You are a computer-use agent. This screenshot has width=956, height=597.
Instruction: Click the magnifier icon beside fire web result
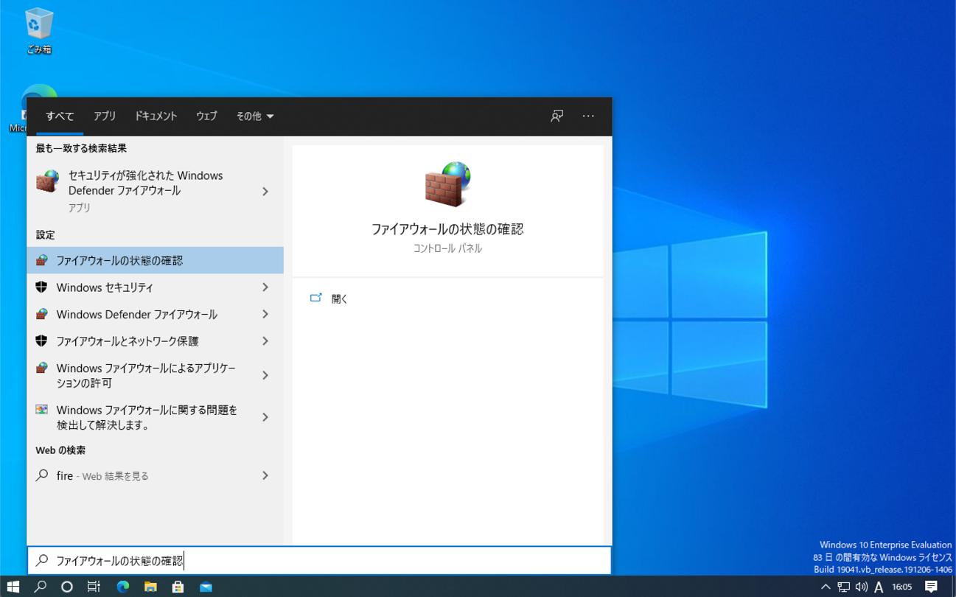[42, 475]
